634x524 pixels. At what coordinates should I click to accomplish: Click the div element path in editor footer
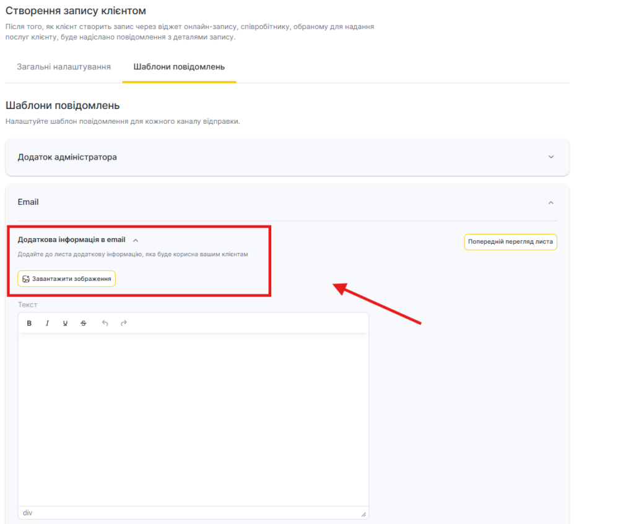click(28, 513)
